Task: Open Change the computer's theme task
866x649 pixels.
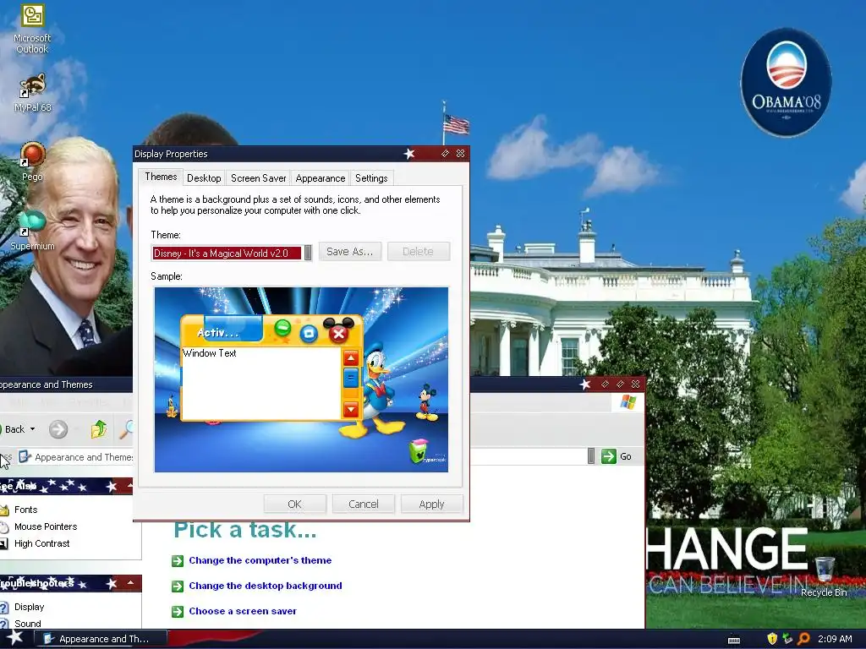Action: pyautogui.click(x=260, y=560)
